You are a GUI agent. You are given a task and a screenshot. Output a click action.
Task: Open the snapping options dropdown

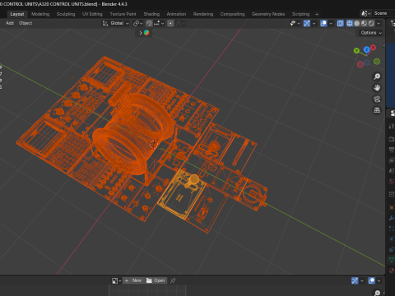(159, 23)
